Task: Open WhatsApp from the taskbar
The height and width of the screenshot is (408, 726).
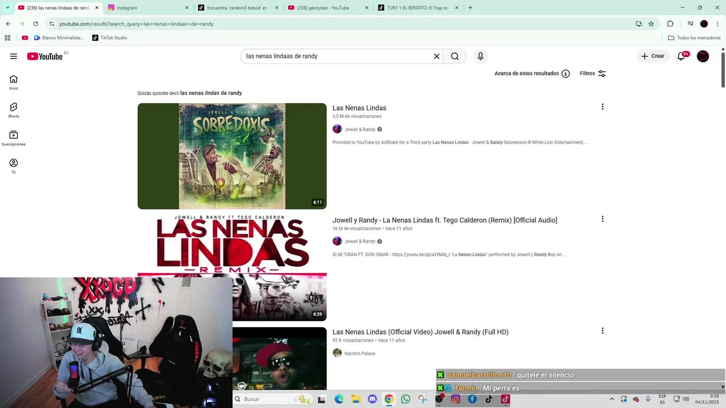Action: [x=406, y=399]
